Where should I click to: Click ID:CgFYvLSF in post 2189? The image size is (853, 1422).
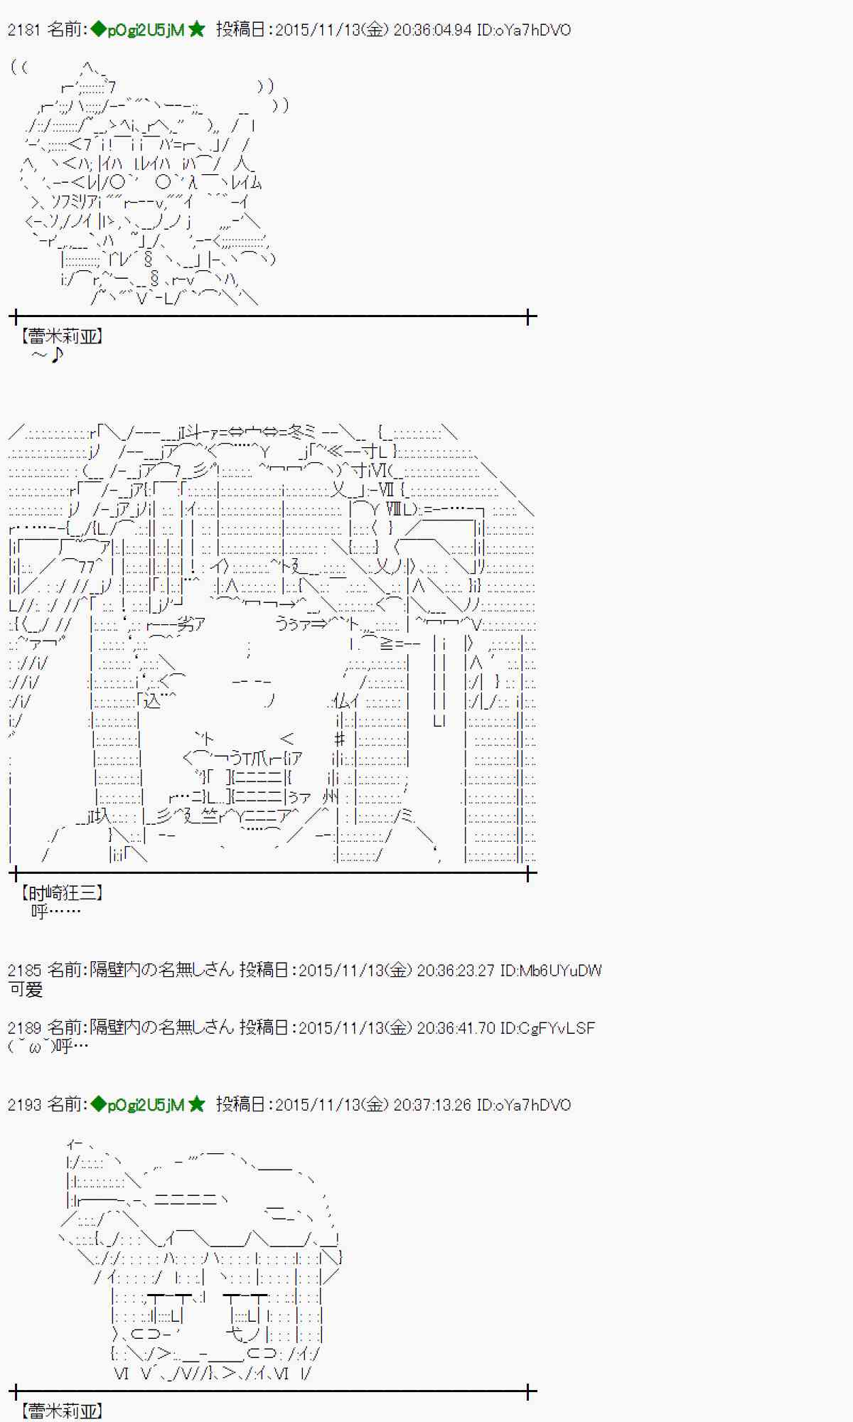tap(547, 1027)
